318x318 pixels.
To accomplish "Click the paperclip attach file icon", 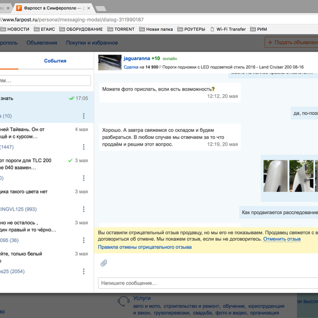I will 104,263.
